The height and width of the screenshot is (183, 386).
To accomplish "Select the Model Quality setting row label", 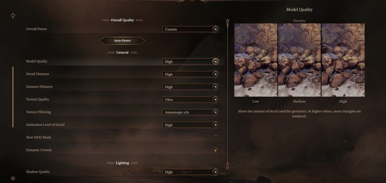I will (37, 61).
